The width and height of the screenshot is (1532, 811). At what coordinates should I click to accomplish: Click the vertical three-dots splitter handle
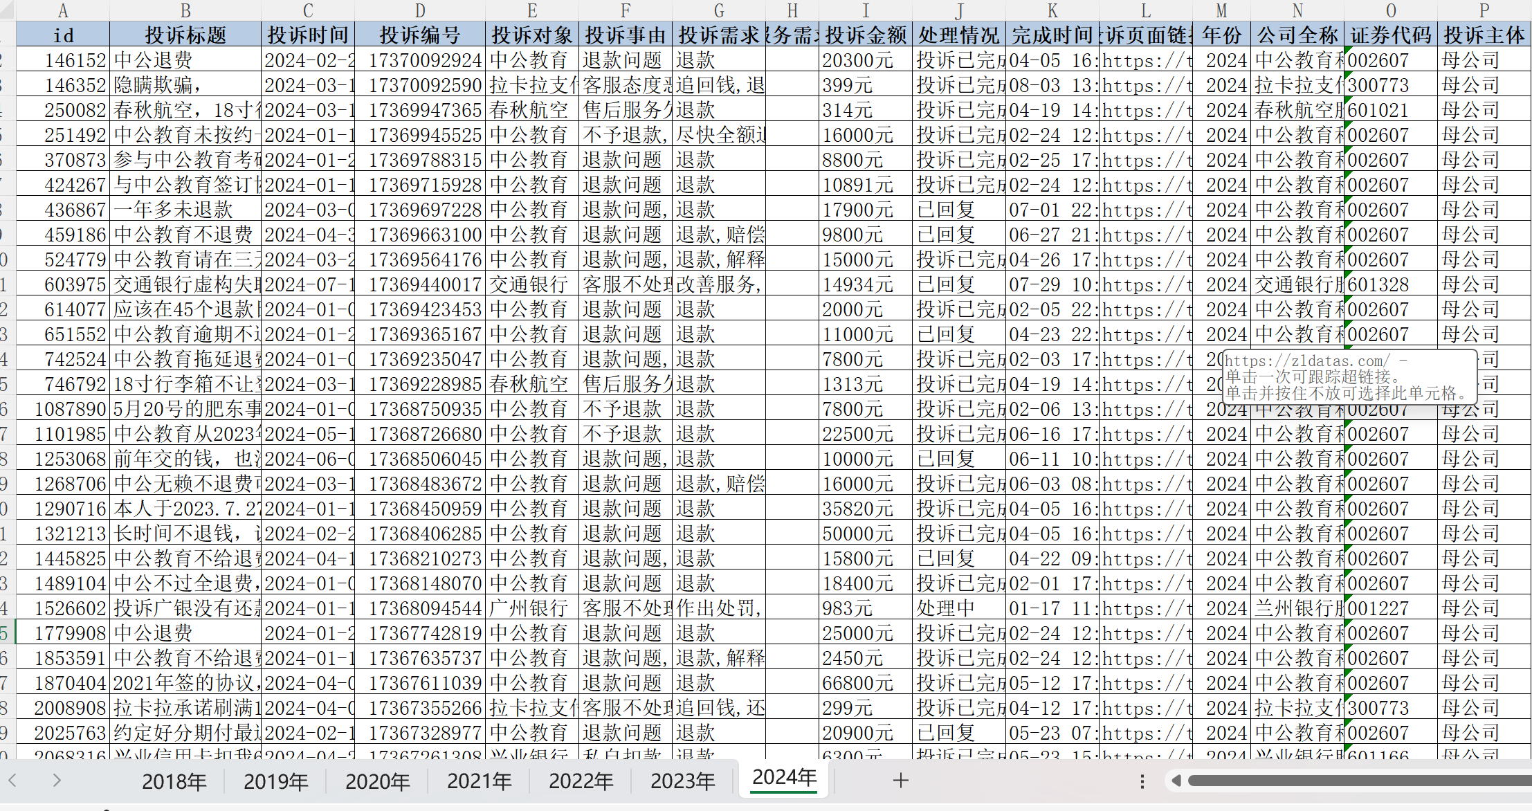click(1142, 781)
